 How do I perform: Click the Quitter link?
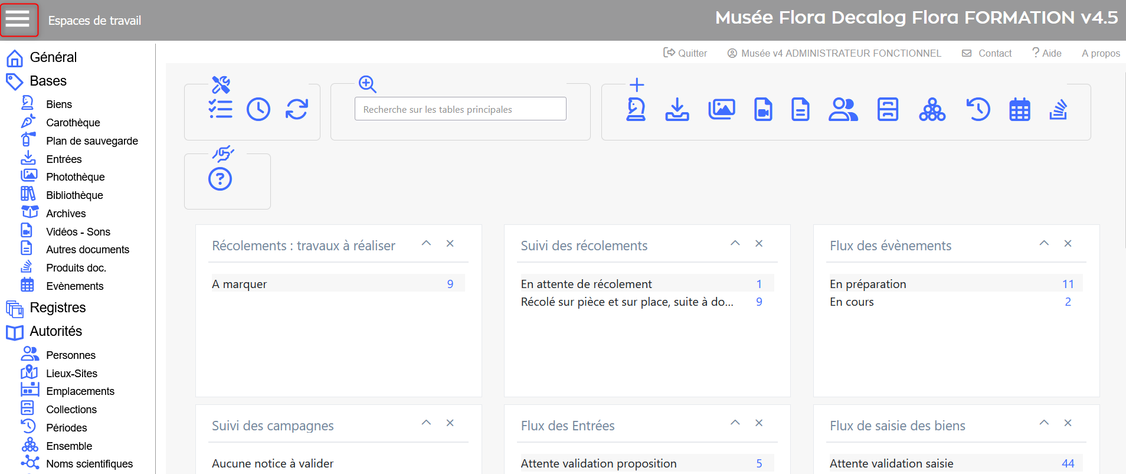(685, 53)
